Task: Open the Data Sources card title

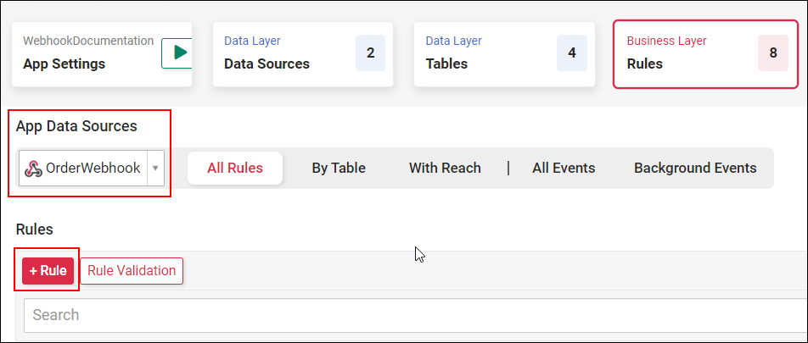Action: point(267,64)
